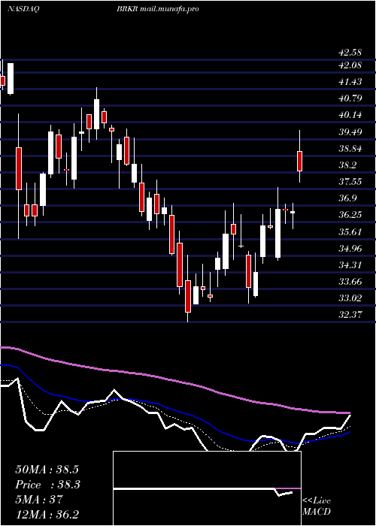Select the 41.43 price axis label
The height and width of the screenshot is (526, 376).
pyautogui.click(x=350, y=81)
